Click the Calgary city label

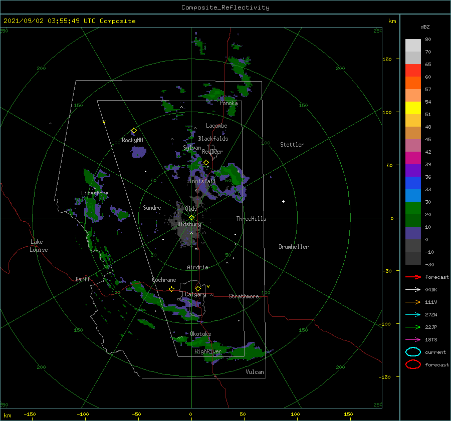(195, 294)
